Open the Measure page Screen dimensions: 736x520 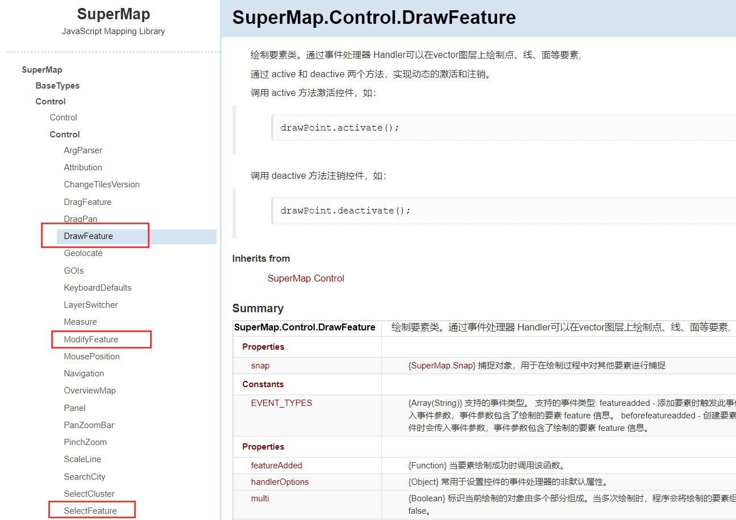pos(80,322)
